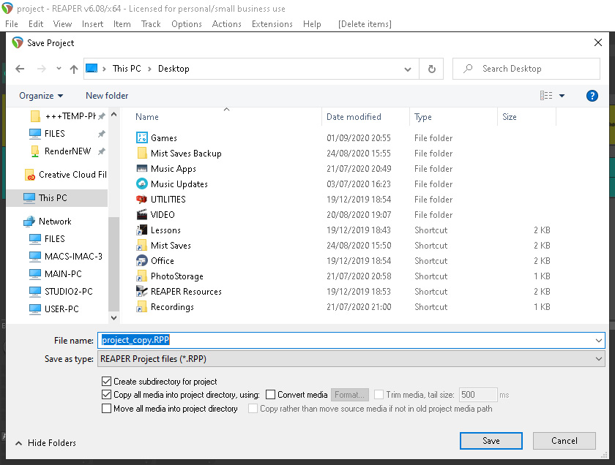Expand the Desktop breadcrumb chevron
Screen dimensions: 615x465
coord(149,69)
